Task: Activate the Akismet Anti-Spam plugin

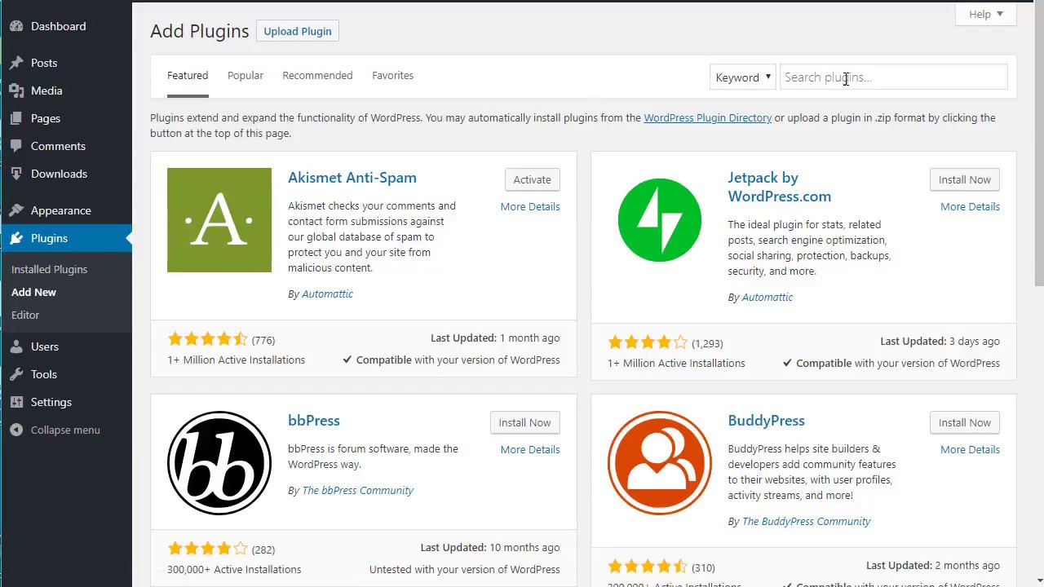Action: tap(532, 179)
